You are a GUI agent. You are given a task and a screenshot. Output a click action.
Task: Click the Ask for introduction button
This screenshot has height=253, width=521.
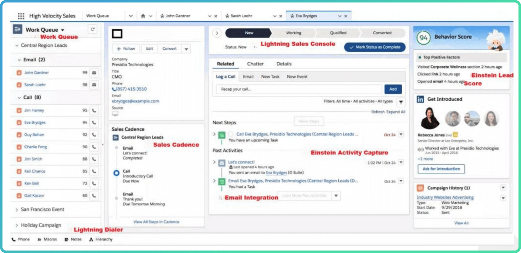[x=440, y=169]
